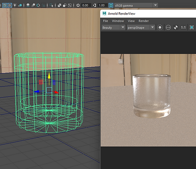The image size is (196, 169).
Task: Click the blue plane handle of manipulator
Action: click(x=54, y=83)
